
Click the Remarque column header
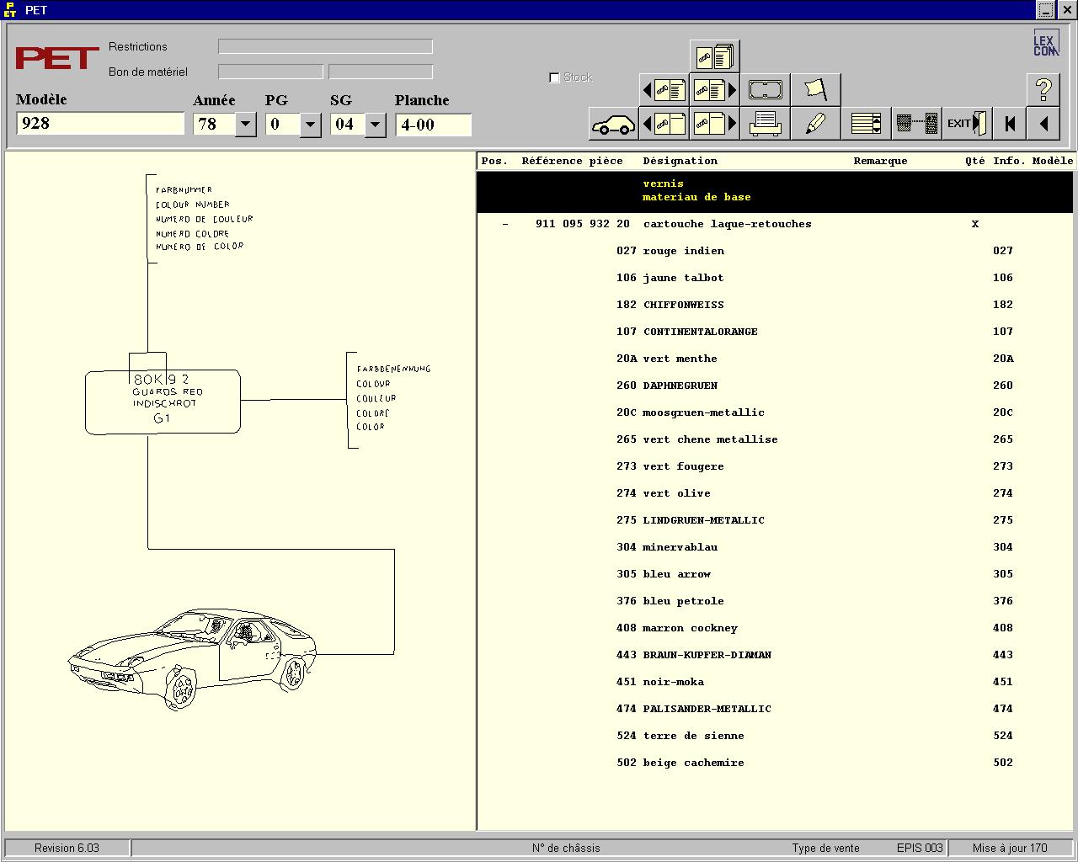point(880,161)
